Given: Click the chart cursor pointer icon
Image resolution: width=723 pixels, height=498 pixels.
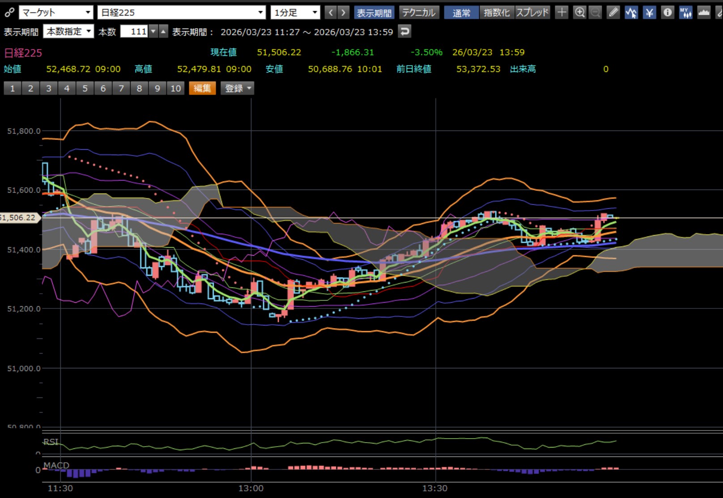Looking at the screenshot, I should point(631,13).
